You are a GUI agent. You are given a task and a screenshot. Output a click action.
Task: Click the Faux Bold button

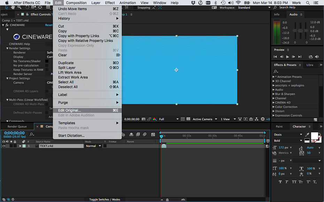280,182
